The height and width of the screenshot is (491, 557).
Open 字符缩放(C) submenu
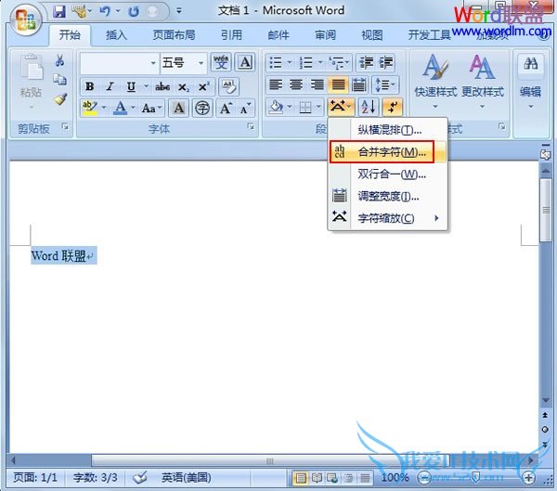[x=387, y=218]
